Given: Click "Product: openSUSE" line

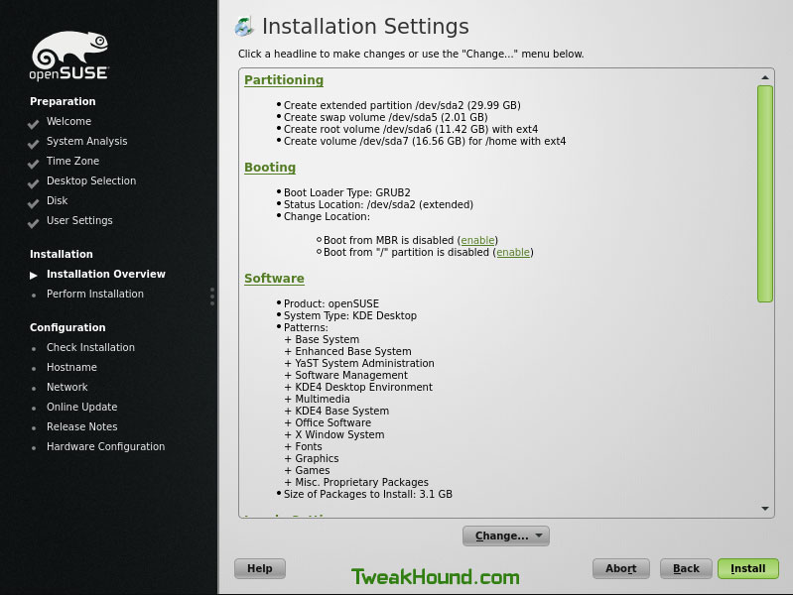Looking at the screenshot, I should point(331,303).
